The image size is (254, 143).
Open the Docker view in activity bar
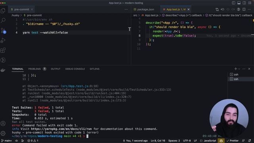tap(3, 70)
